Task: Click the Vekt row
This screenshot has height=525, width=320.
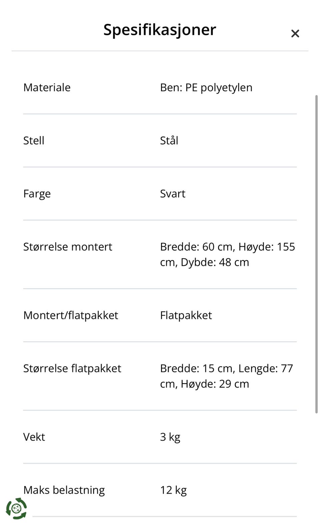Action: (34, 437)
